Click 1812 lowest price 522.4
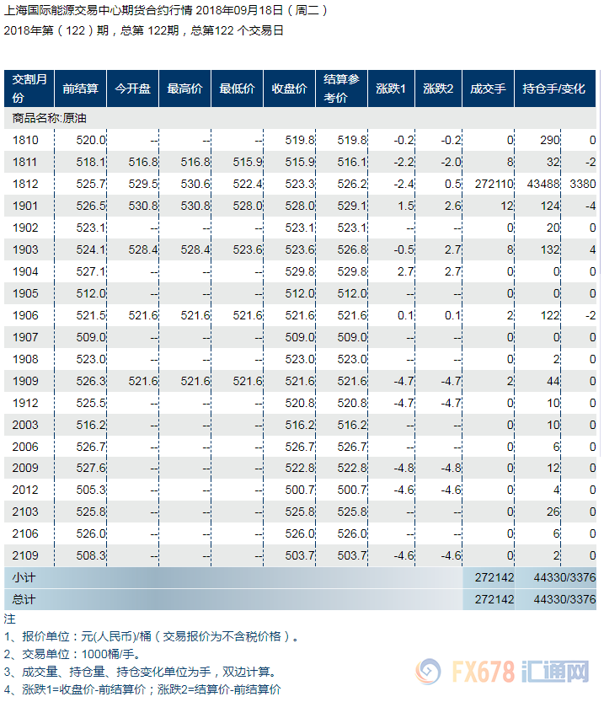604x702 pixels. 248,184
